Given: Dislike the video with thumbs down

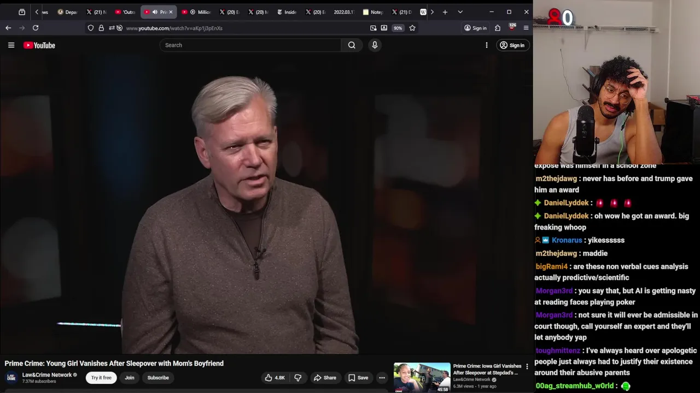Looking at the screenshot, I should point(298,378).
